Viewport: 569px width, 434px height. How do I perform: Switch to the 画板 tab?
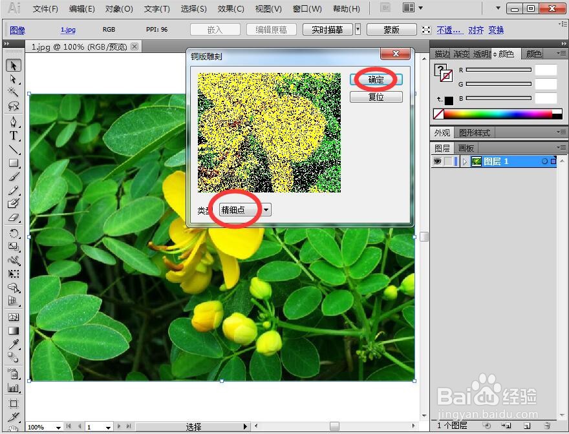pyautogui.click(x=466, y=148)
